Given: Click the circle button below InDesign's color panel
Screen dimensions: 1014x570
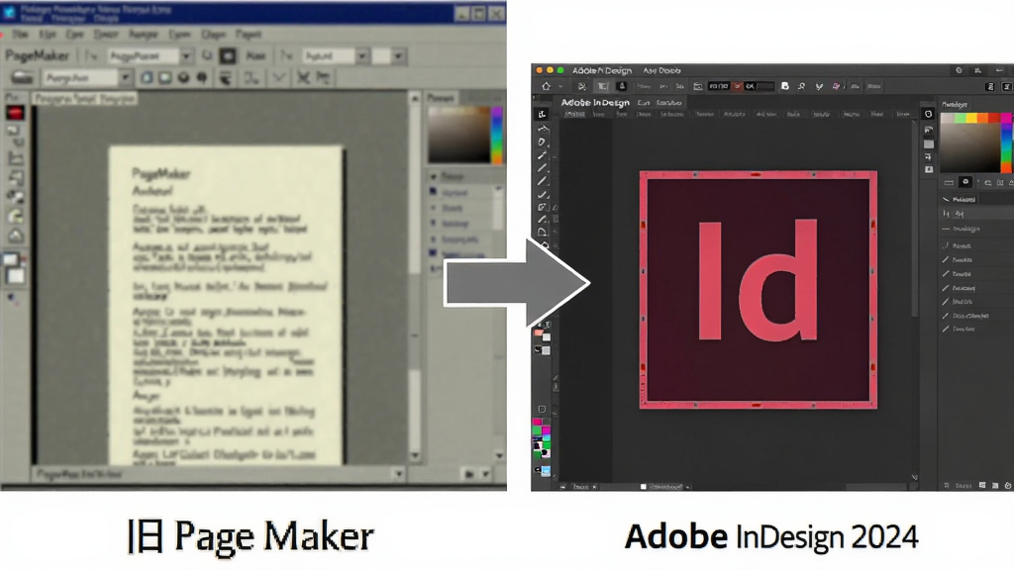Looking at the screenshot, I should tap(964, 182).
